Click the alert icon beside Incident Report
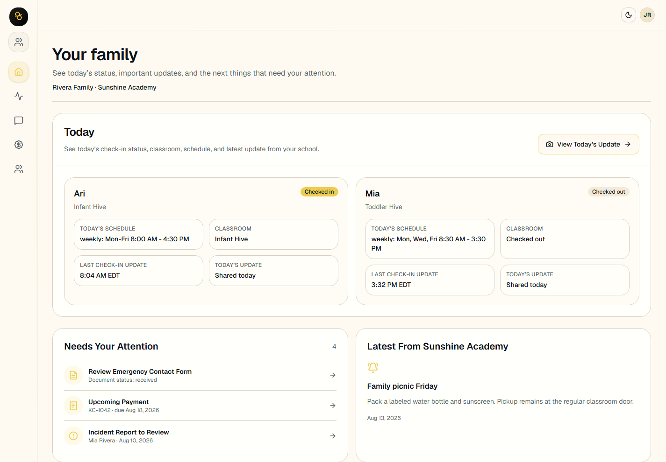Image resolution: width=666 pixels, height=462 pixels. pos(73,436)
